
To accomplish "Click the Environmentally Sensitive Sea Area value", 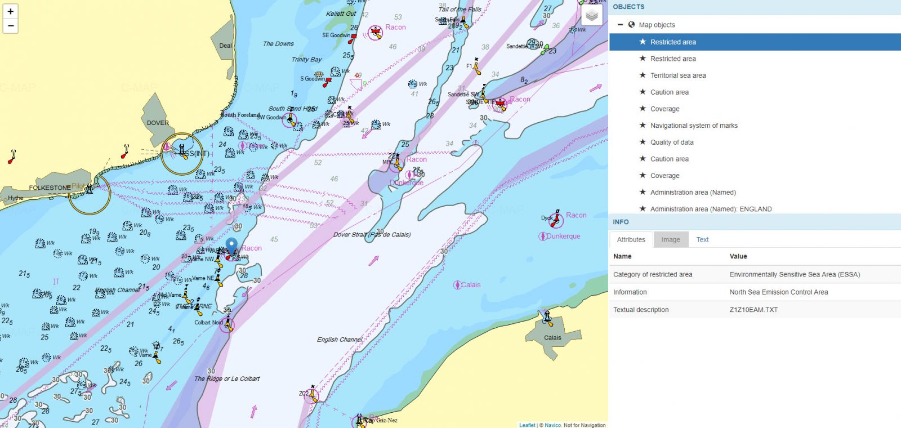I will coord(795,275).
